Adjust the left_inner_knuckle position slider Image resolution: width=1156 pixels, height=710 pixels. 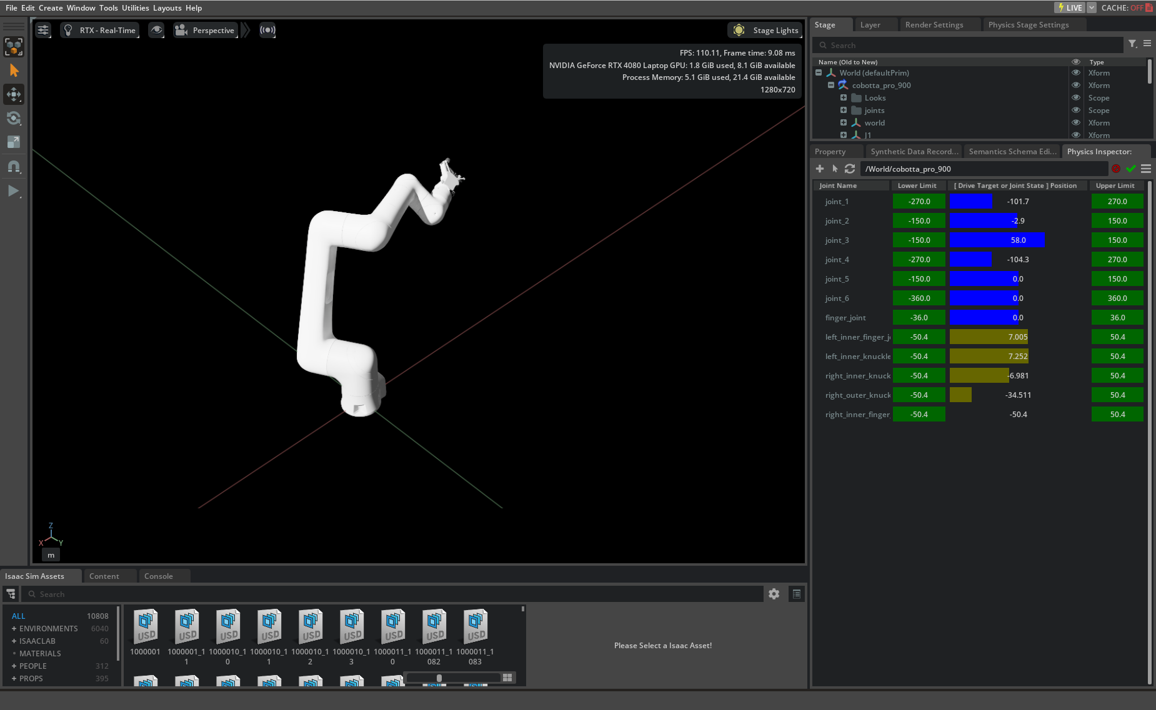(x=1019, y=356)
